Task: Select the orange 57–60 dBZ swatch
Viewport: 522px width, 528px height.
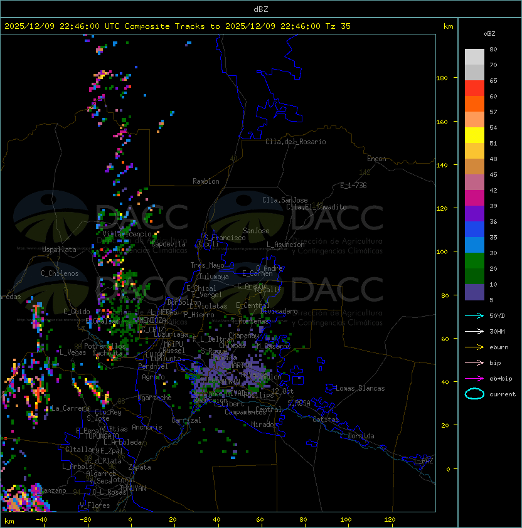Action: click(x=474, y=103)
